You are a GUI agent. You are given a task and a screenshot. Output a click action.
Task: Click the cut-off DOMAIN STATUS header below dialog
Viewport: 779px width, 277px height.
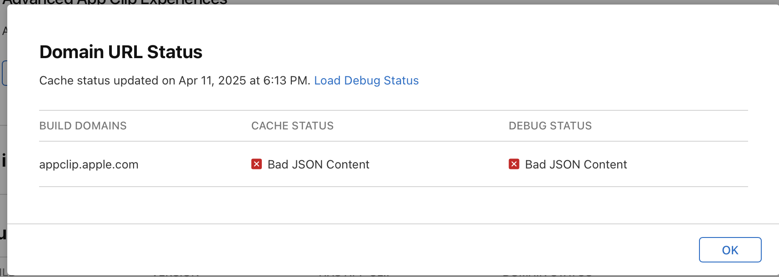pyautogui.click(x=547, y=276)
